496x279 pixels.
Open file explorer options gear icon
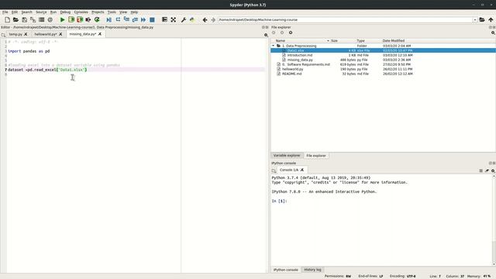tap(493, 33)
